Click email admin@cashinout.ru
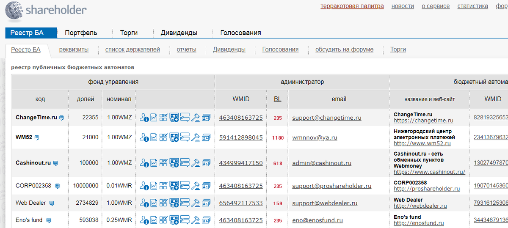Viewport: 508px width, 228px height. (x=321, y=163)
